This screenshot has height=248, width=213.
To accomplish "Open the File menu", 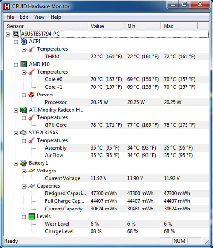I will pyautogui.click(x=10, y=17).
